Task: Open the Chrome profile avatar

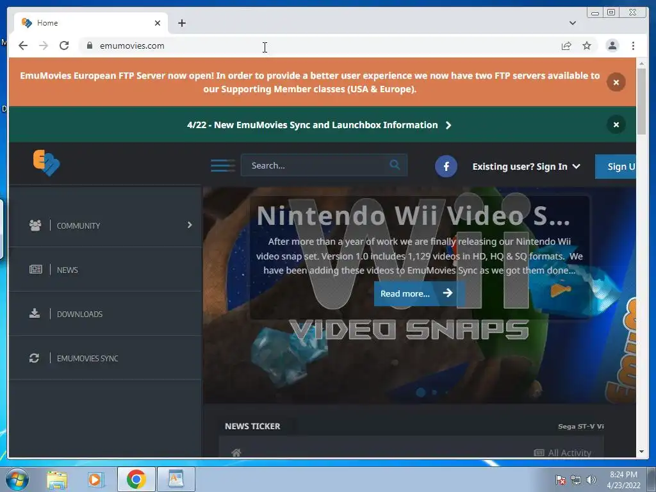Action: click(612, 45)
